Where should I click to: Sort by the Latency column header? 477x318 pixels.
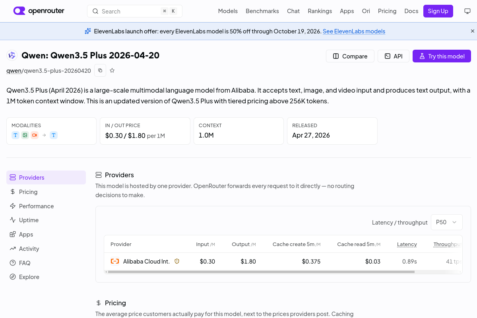click(x=407, y=244)
